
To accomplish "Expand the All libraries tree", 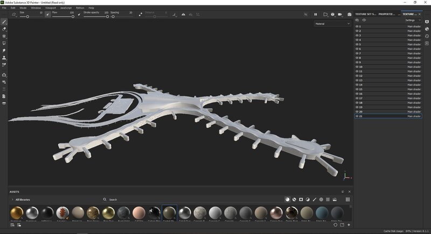I will [12, 200].
